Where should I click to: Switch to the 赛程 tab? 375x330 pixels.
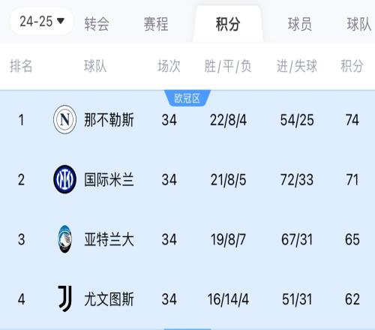[156, 24]
